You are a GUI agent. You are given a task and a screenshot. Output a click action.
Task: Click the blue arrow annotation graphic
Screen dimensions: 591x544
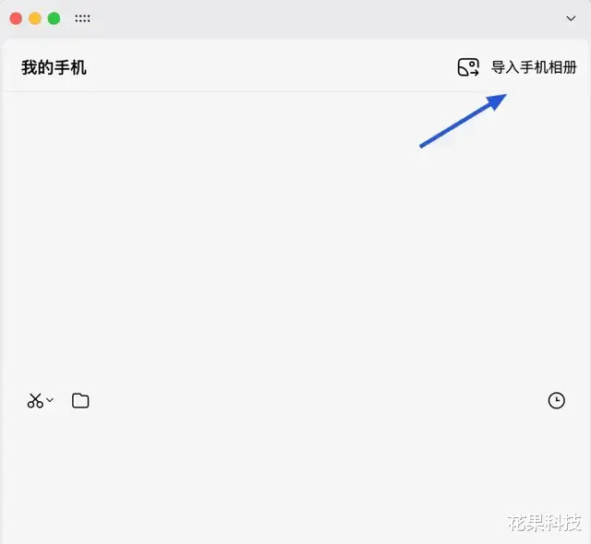click(463, 121)
